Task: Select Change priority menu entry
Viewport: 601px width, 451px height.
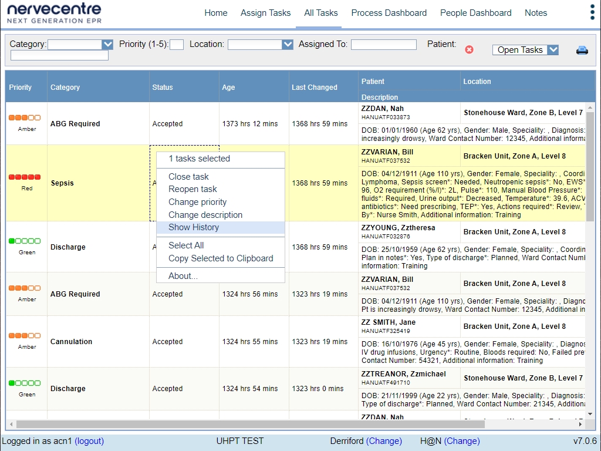Action: pyautogui.click(x=221, y=202)
